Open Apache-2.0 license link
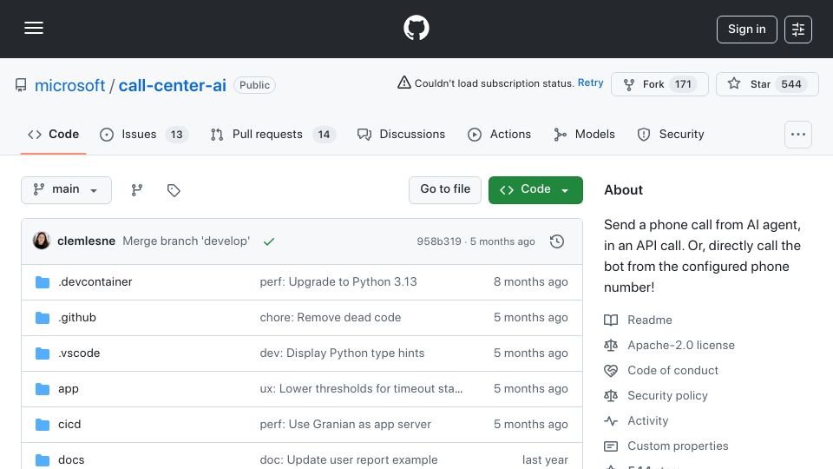The height and width of the screenshot is (469, 833). (x=669, y=345)
